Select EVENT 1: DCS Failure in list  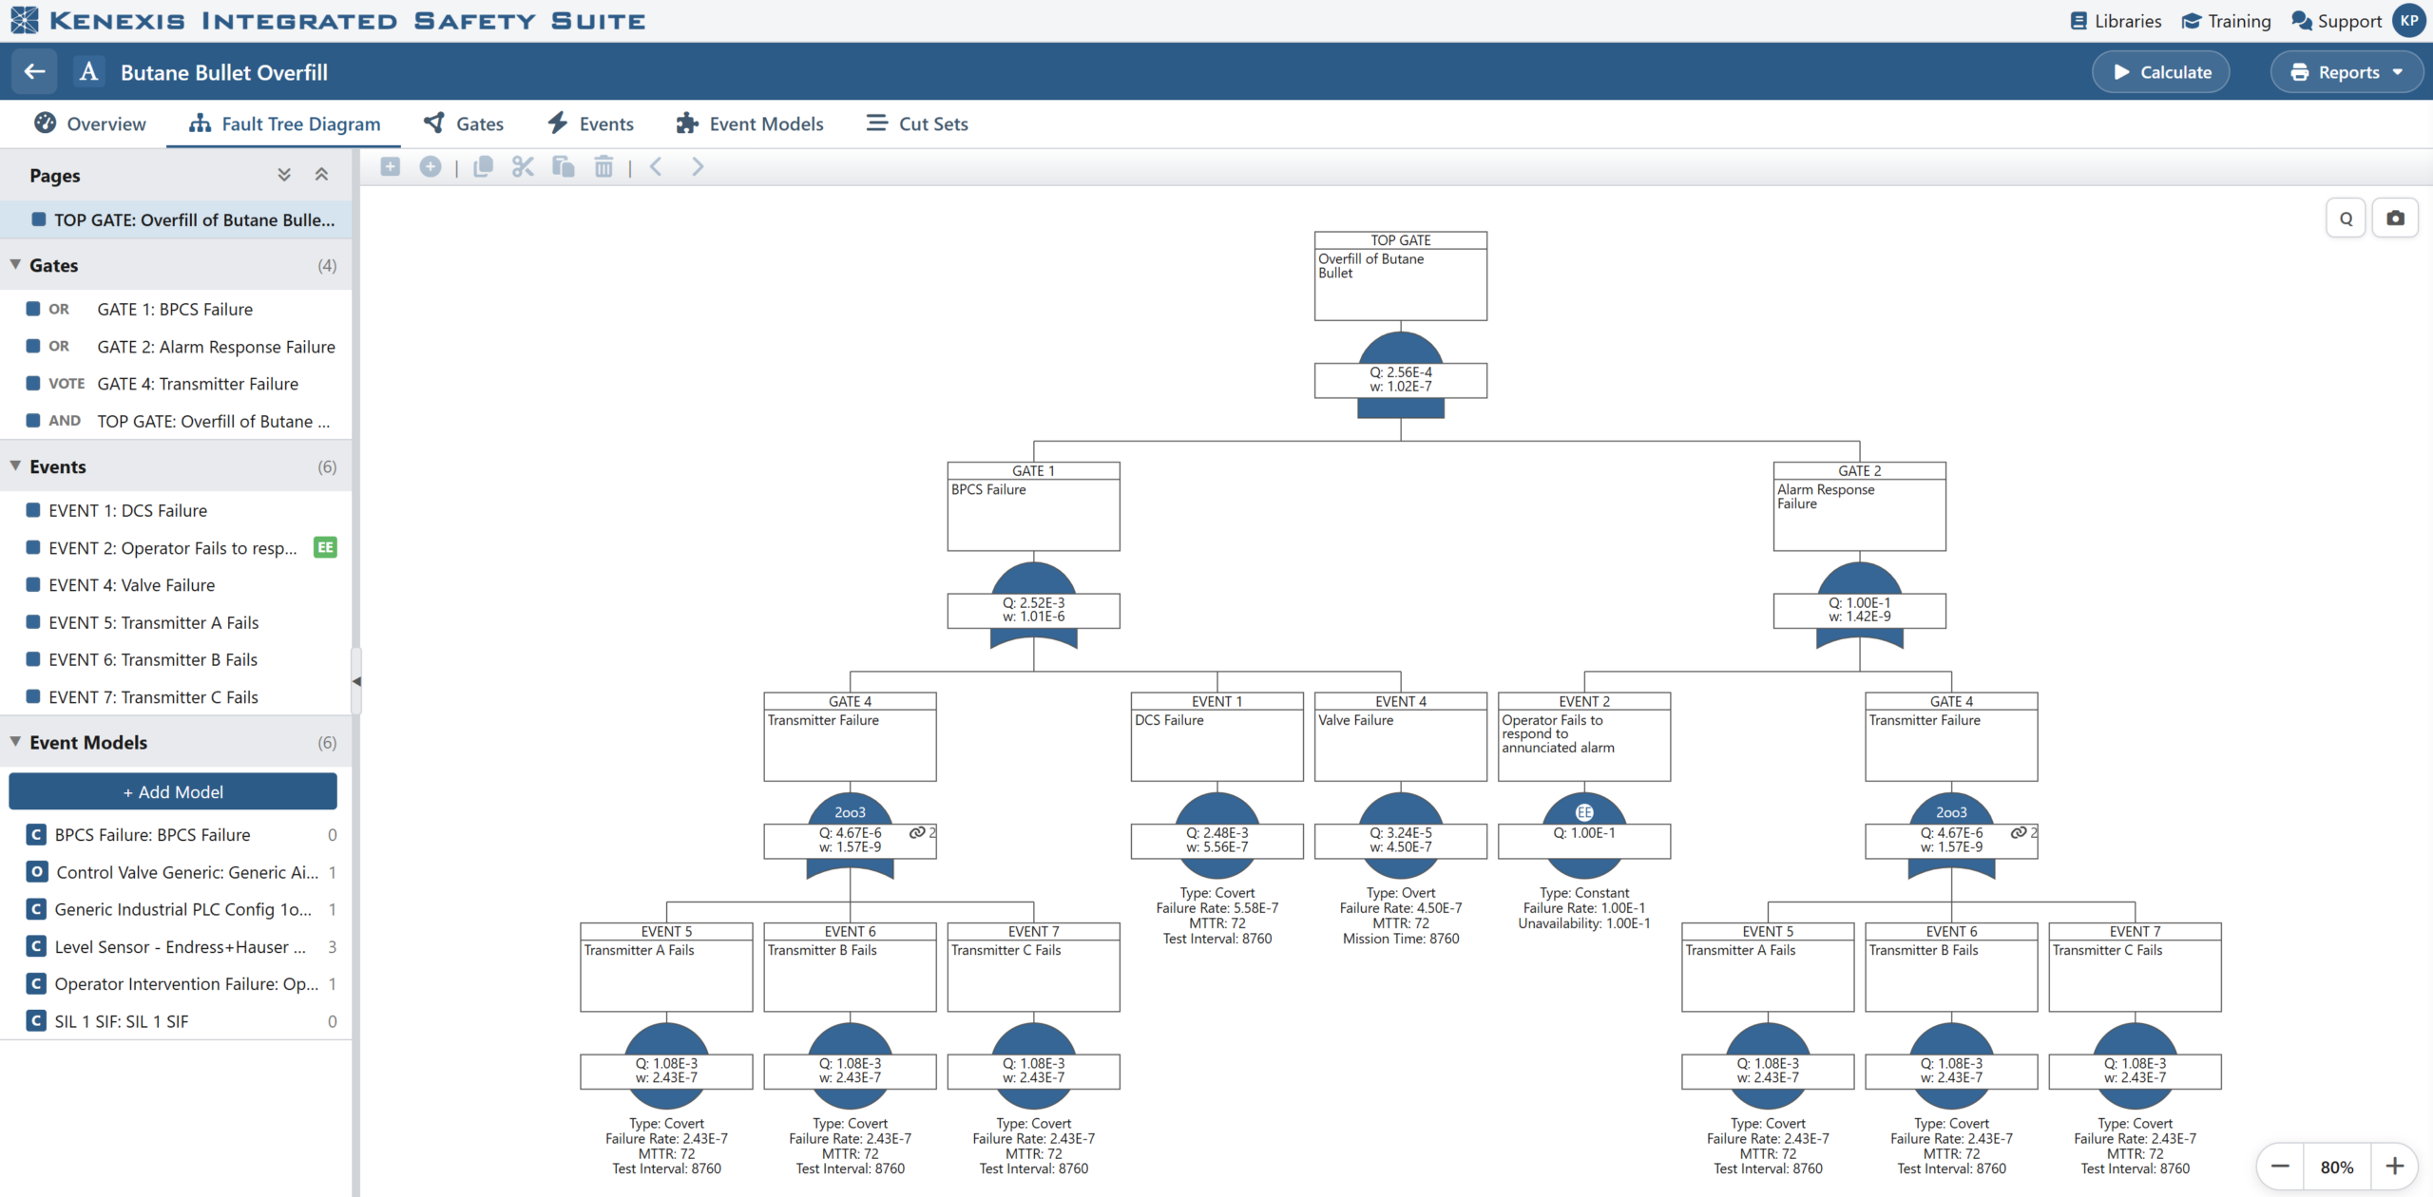pos(176,510)
